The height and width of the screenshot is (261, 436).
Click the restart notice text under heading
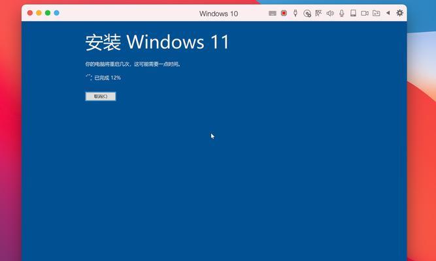(x=133, y=64)
